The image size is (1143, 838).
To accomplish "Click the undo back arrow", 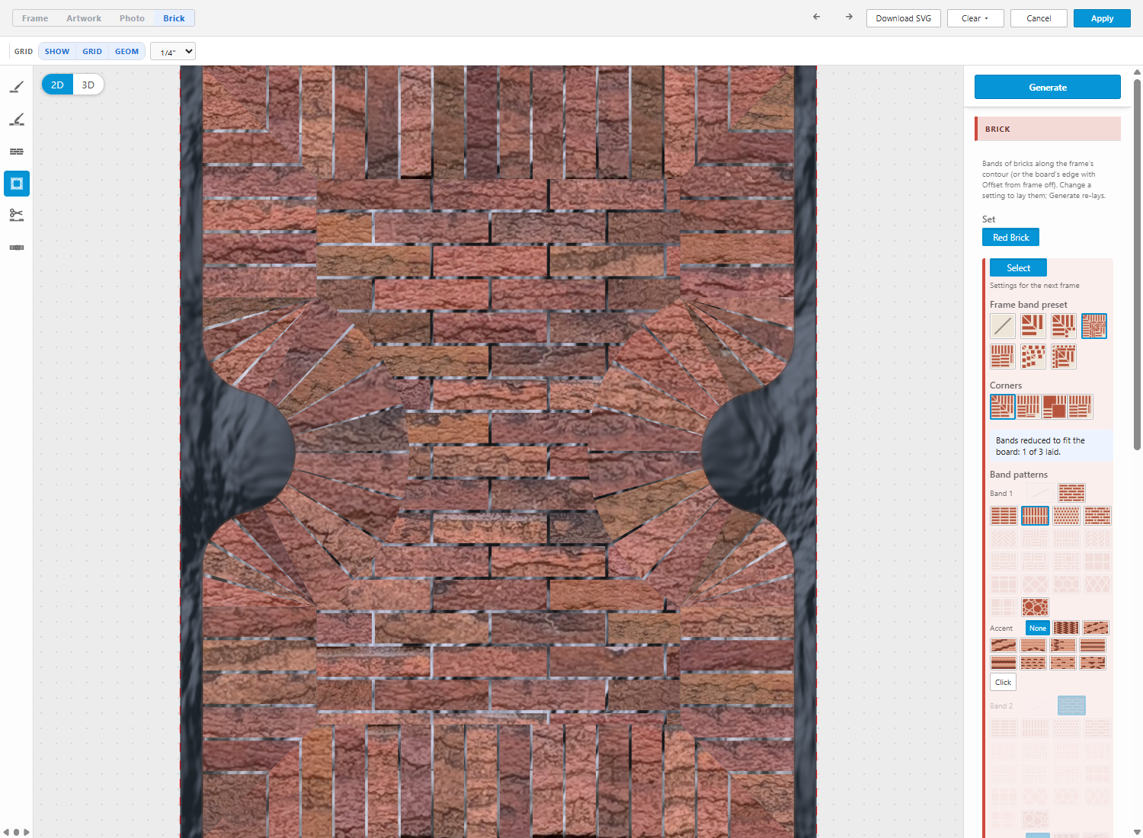I will tap(817, 17).
